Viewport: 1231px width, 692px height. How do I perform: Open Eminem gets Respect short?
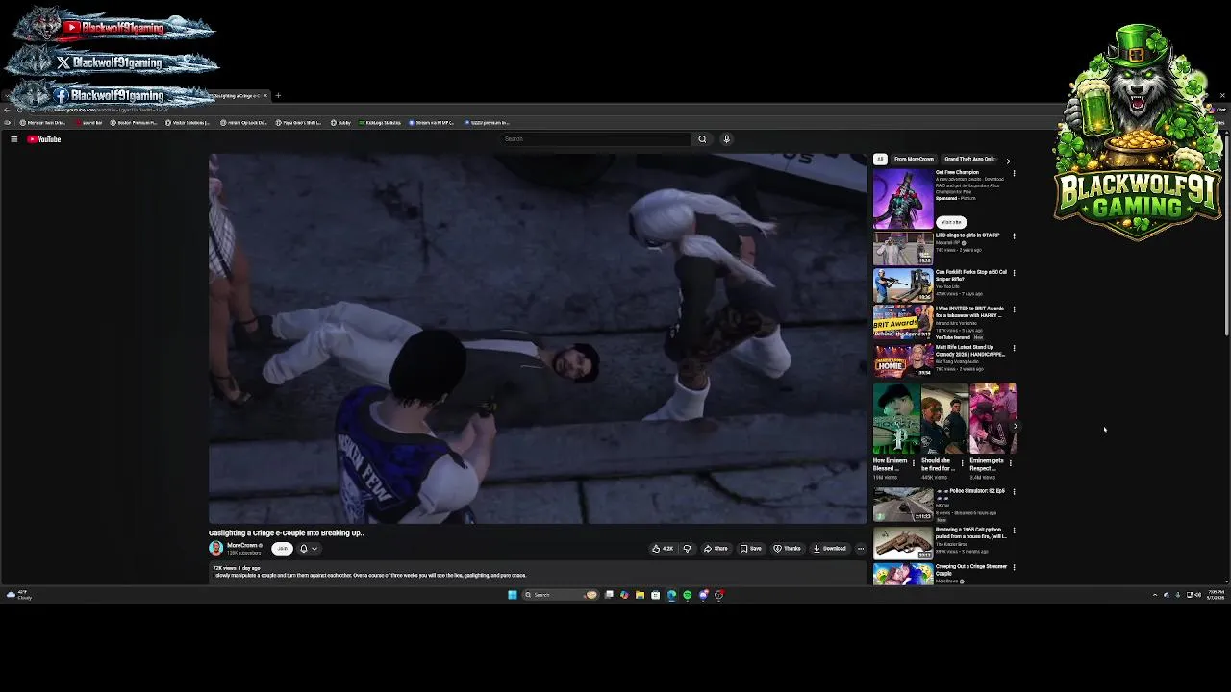[x=992, y=418]
